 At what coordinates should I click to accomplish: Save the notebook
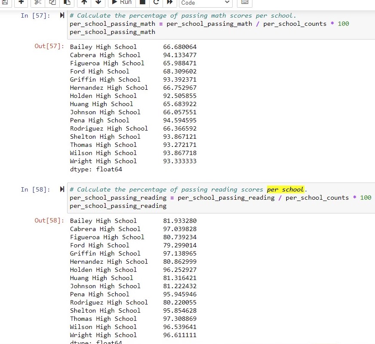coord(5,3)
